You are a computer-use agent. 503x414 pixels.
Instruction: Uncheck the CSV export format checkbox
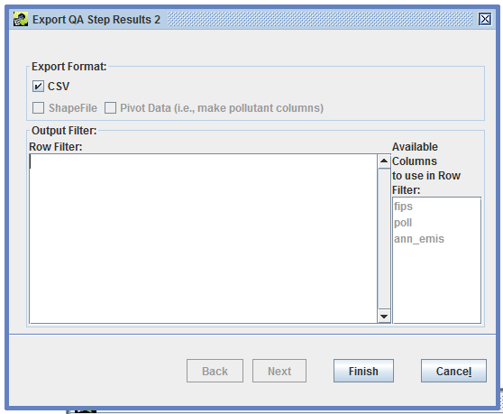coord(38,86)
